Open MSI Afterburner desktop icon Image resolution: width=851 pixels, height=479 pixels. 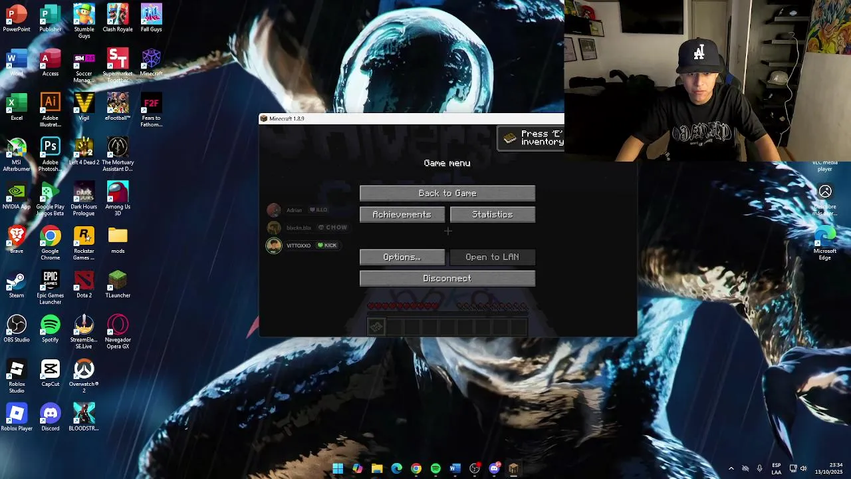(17, 155)
